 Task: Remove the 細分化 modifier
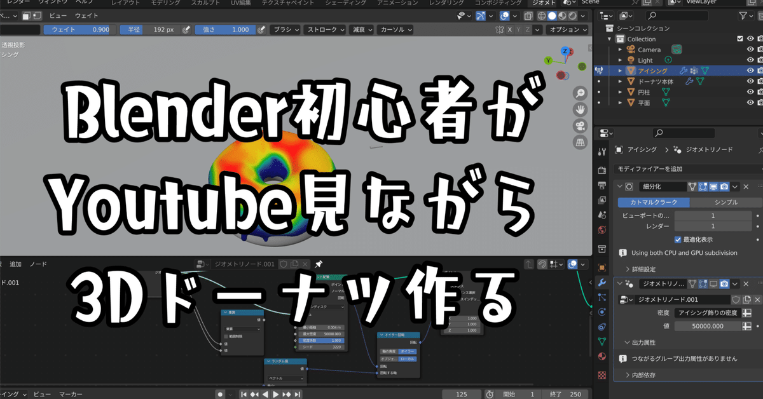click(746, 187)
